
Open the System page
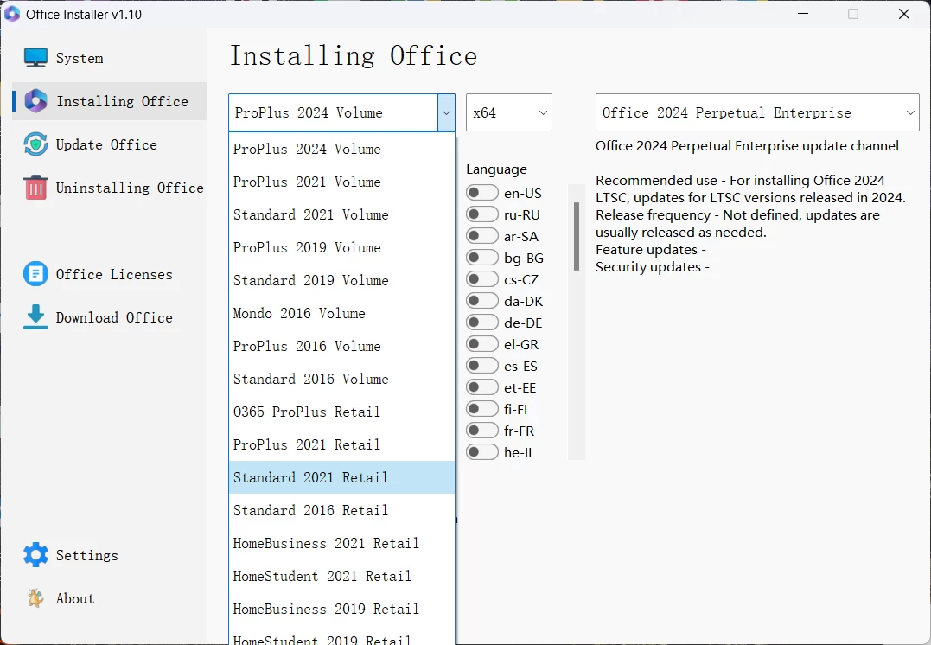coord(80,58)
